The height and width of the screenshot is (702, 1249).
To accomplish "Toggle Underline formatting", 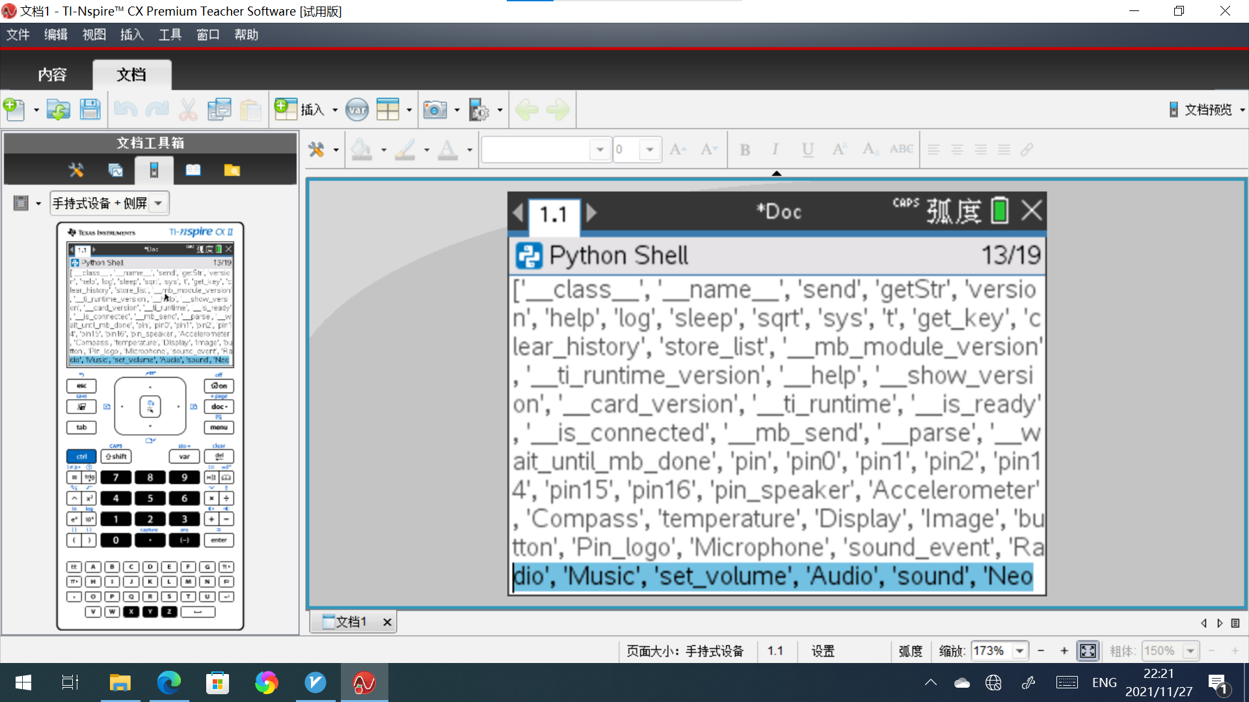I will pos(808,149).
